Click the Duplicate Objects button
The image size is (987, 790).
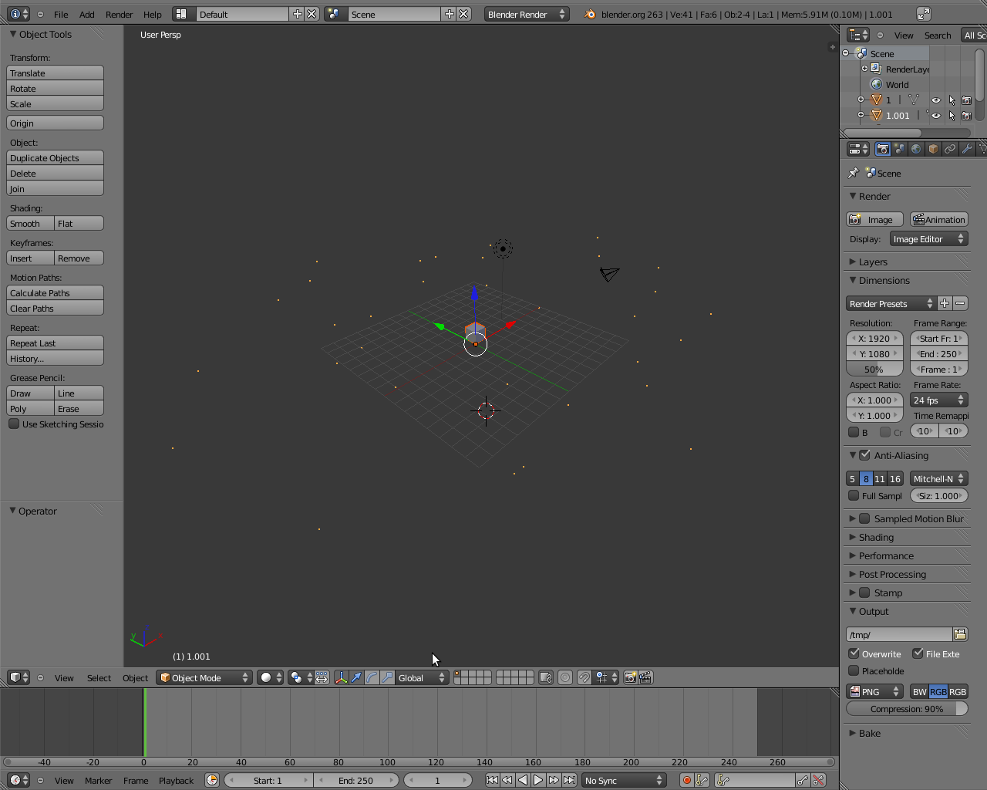click(x=55, y=157)
